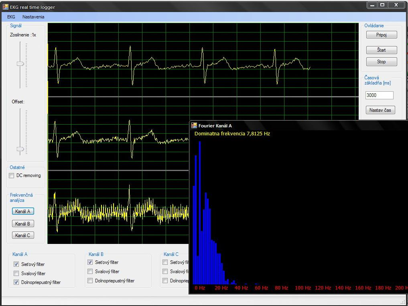Click the Pripoj connect button
The image size is (408, 306).
tap(382, 35)
